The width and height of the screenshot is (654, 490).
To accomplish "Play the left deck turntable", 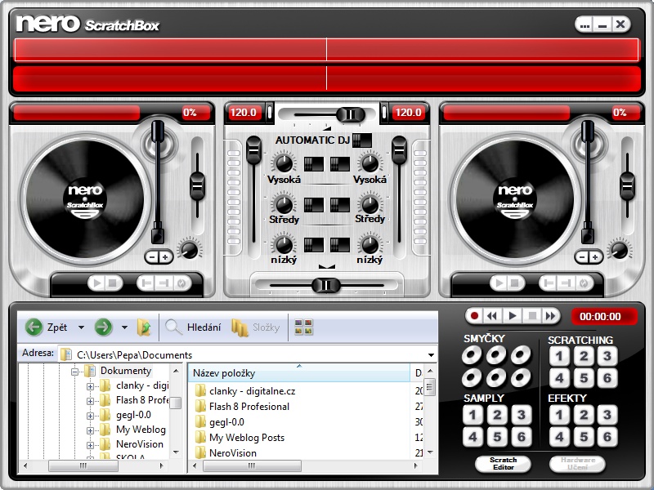I will pos(97,283).
